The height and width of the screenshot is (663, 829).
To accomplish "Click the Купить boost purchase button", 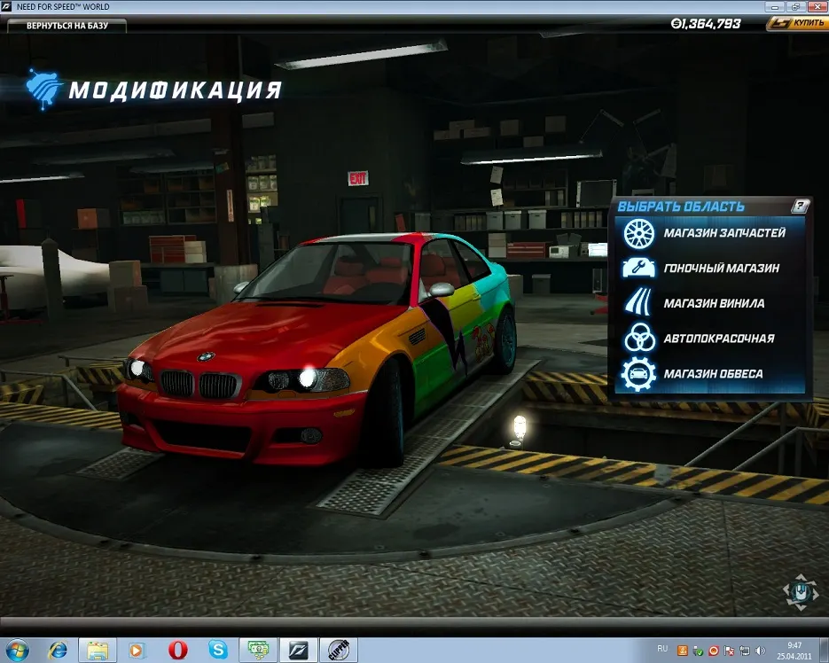I will click(797, 23).
